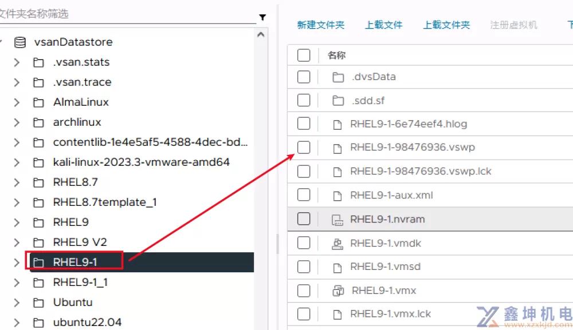
Task: Select RHEL9 V2 folder in tree
Action: click(x=80, y=242)
